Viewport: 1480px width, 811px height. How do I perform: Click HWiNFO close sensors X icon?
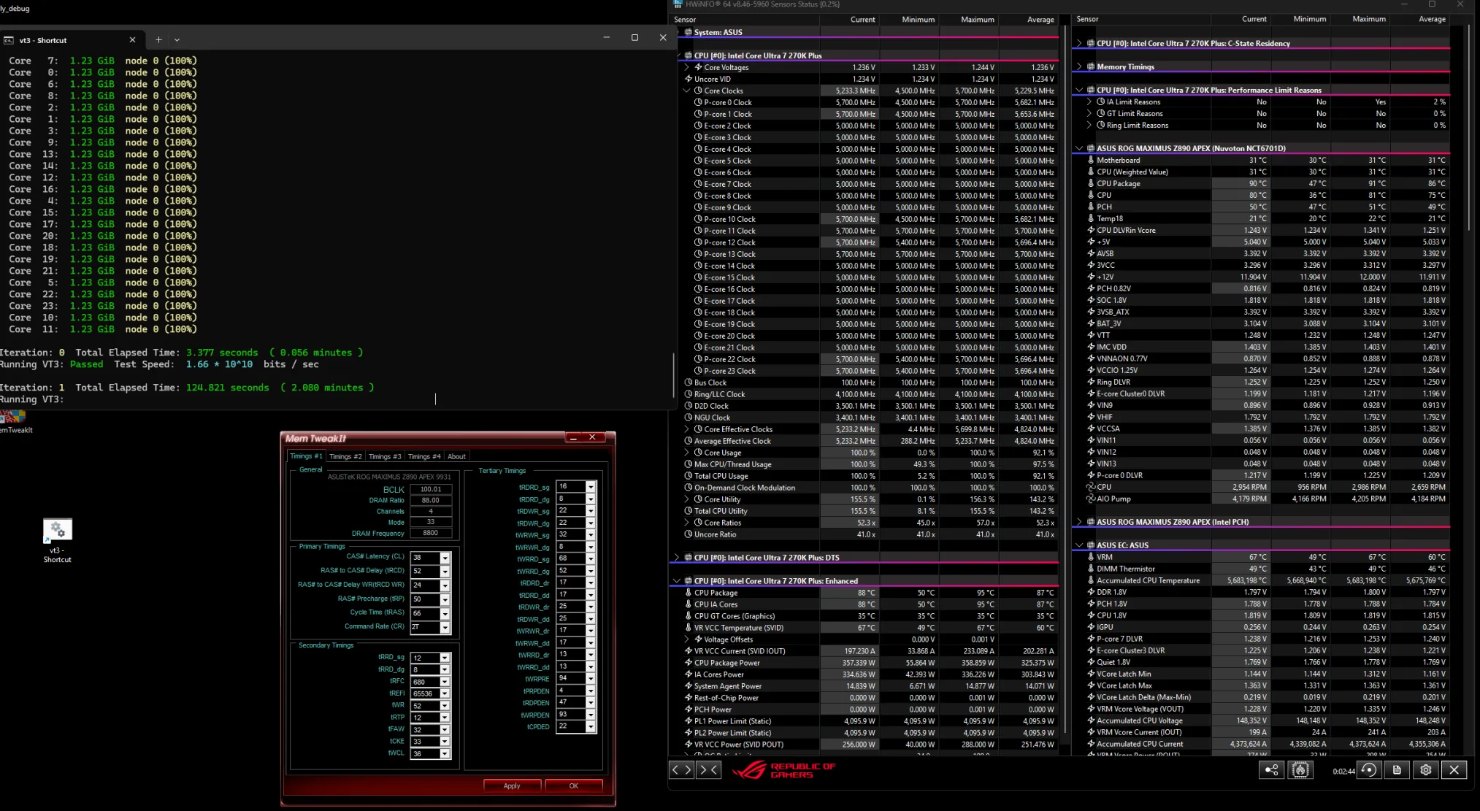click(x=1454, y=770)
